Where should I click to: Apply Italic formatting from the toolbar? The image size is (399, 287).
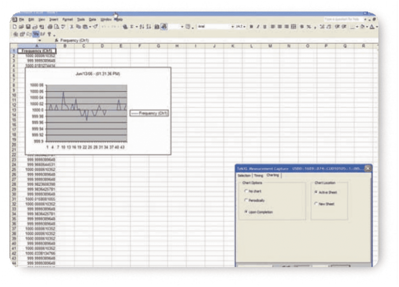258,27
